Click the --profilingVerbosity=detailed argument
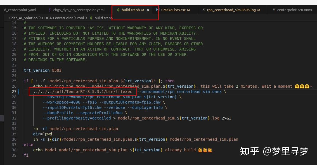317x165 pixels. tap(77, 118)
